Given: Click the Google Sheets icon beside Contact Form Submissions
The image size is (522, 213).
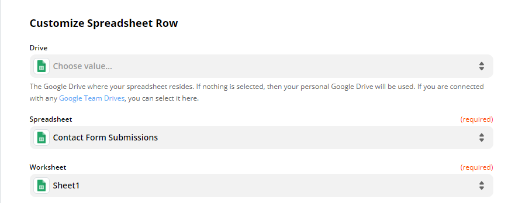Looking at the screenshot, I should (x=42, y=138).
